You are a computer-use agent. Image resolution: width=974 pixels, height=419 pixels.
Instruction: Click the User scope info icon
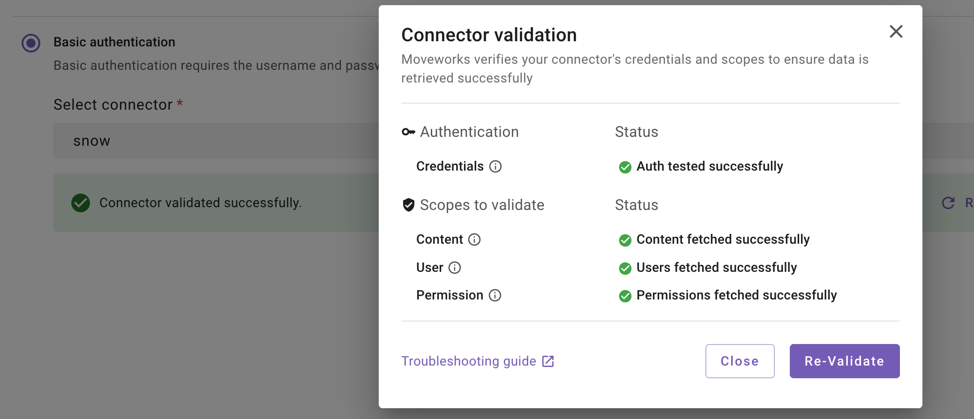pos(455,268)
